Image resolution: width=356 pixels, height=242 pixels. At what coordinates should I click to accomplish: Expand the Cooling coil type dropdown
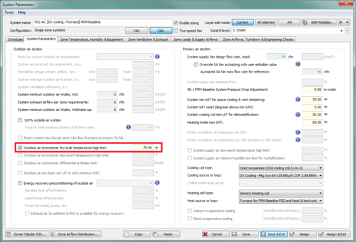tap(281, 168)
